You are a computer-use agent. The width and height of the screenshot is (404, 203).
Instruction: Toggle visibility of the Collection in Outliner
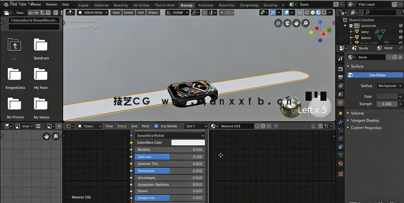400,26
